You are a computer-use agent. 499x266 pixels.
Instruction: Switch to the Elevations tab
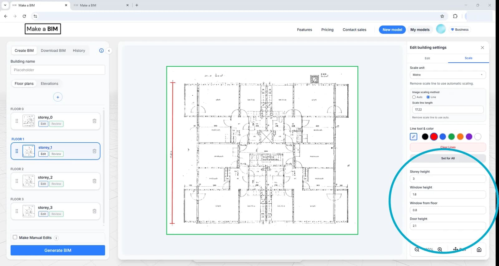click(x=50, y=83)
